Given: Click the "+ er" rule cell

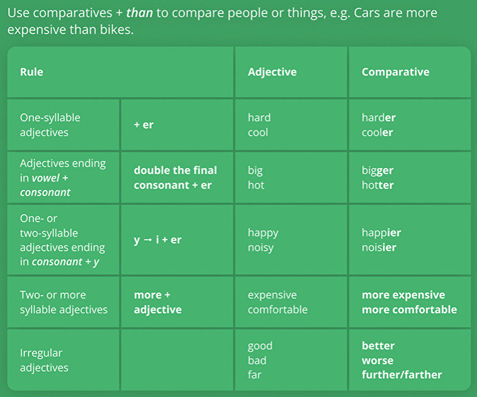Looking at the screenshot, I should tap(144, 125).
